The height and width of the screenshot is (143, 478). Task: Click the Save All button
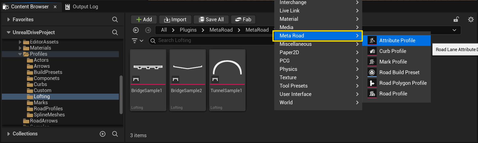[x=211, y=19]
